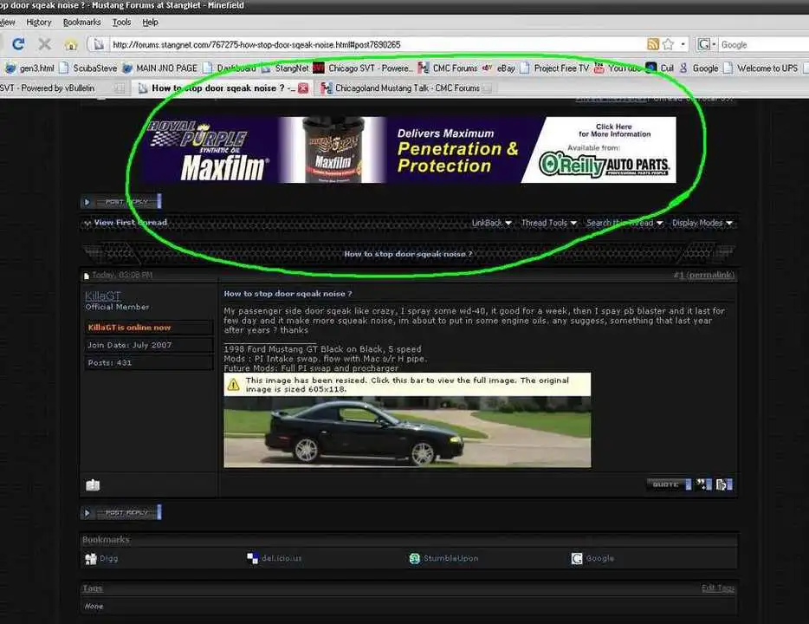Click the Royal Purple Maxfilm banner ad

[410, 150]
